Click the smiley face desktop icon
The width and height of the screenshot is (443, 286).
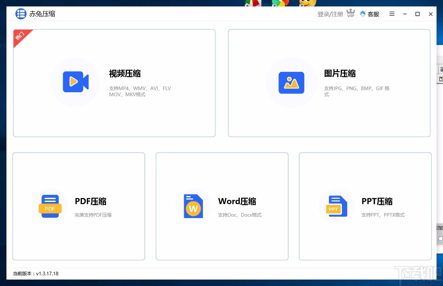coord(308,3)
